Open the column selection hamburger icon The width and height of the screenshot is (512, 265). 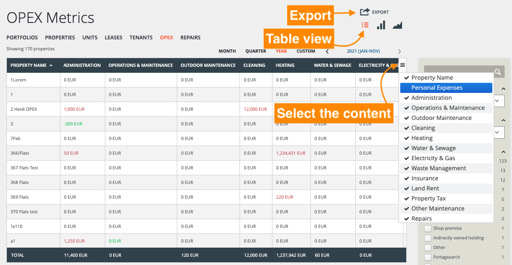(402, 65)
